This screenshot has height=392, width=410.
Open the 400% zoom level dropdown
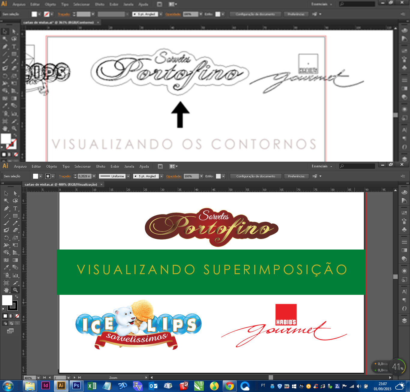[x=38, y=378]
